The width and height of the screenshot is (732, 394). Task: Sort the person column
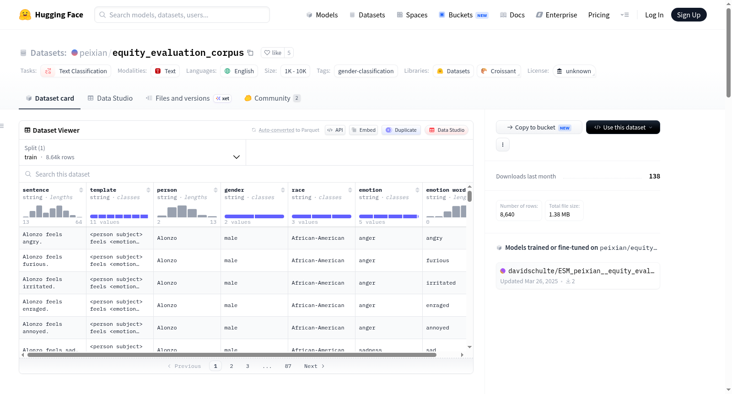(x=215, y=190)
